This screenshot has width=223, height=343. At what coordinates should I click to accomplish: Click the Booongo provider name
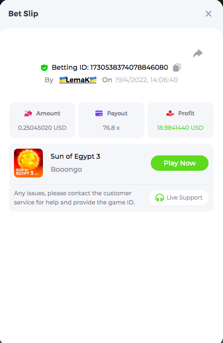tap(66, 169)
